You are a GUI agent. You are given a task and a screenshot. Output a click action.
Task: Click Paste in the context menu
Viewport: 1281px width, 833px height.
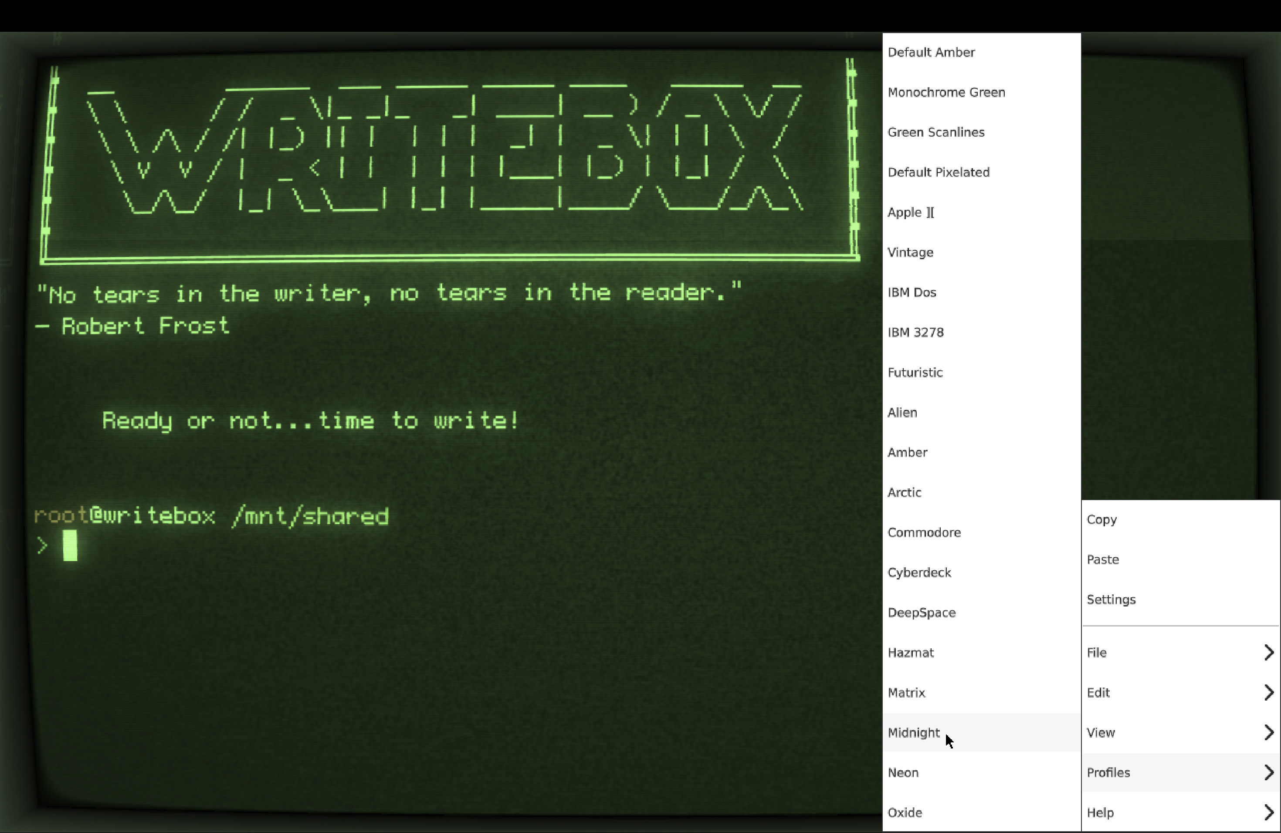[x=1180, y=560]
